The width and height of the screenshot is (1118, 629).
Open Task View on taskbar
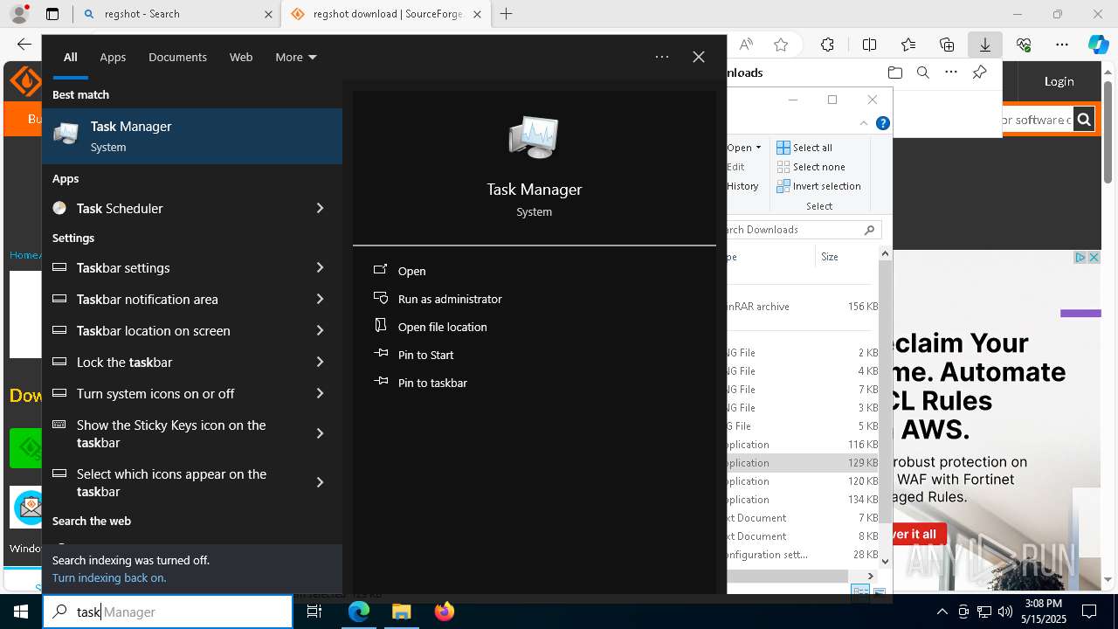314,612
